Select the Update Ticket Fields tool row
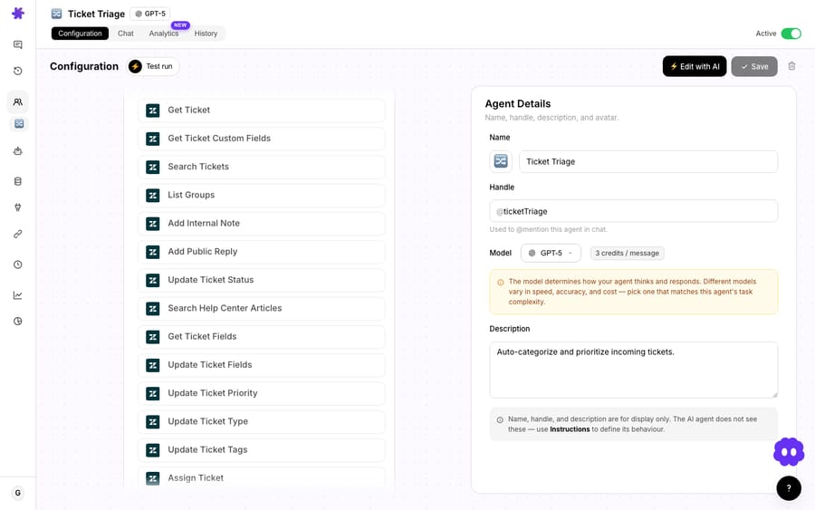This screenshot has width=815, height=510. [262, 365]
